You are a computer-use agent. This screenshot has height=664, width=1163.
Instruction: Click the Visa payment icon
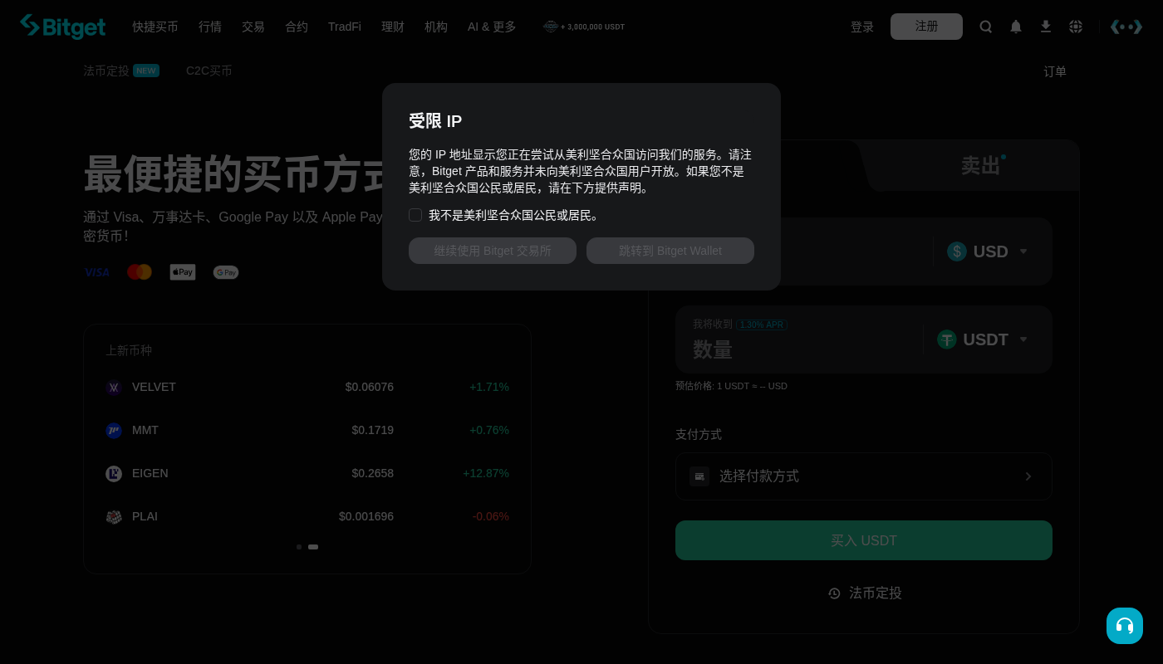point(97,272)
